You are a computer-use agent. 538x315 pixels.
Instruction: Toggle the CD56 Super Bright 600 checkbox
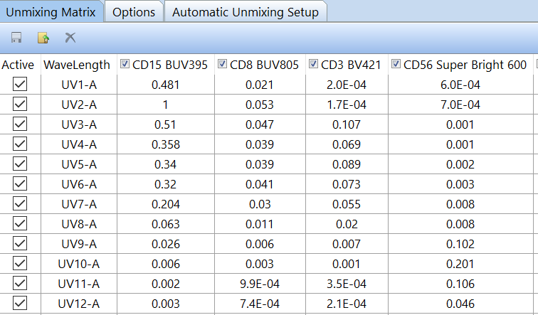point(396,65)
